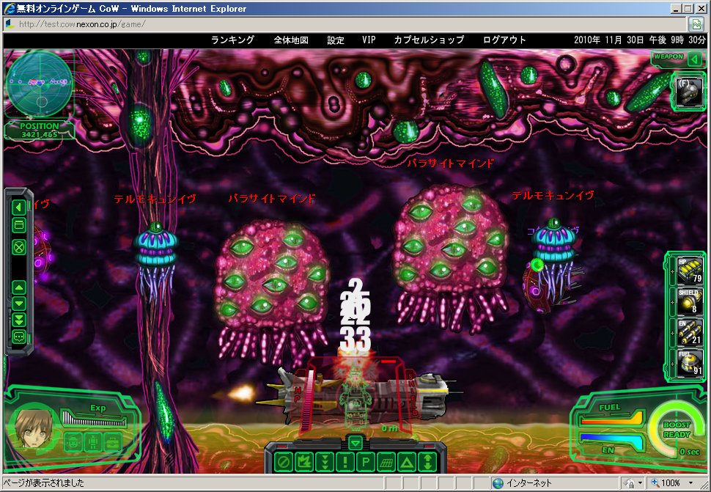Screen dimensions: 711x492
Task: Collapse the left side panel with left arrow
Action: (18, 208)
